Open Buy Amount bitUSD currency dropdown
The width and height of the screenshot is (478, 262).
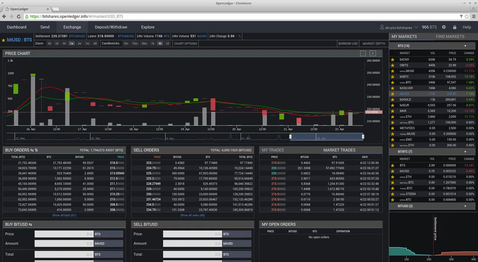109,243
